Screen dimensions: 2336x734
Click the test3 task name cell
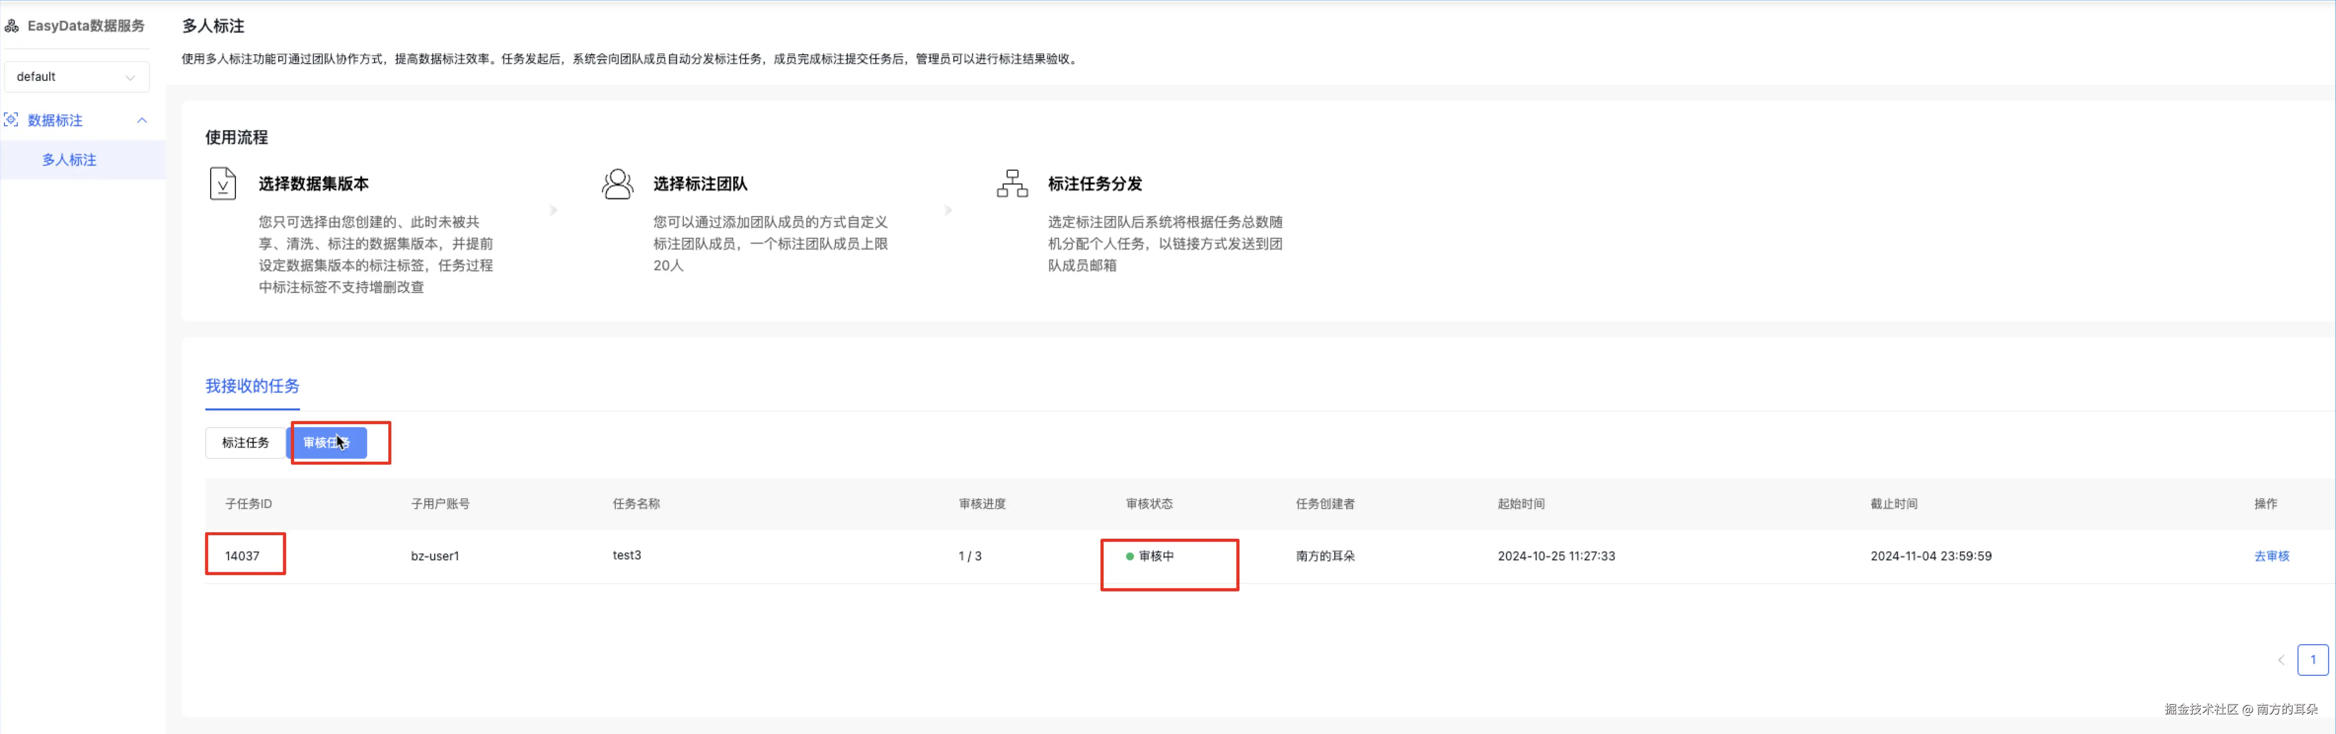coord(627,555)
